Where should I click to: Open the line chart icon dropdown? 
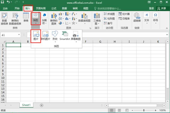pyautogui.click(x=61, y=19)
